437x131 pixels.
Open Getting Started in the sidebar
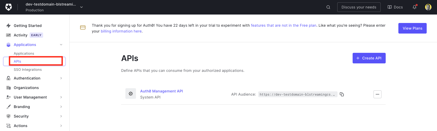coord(28,26)
